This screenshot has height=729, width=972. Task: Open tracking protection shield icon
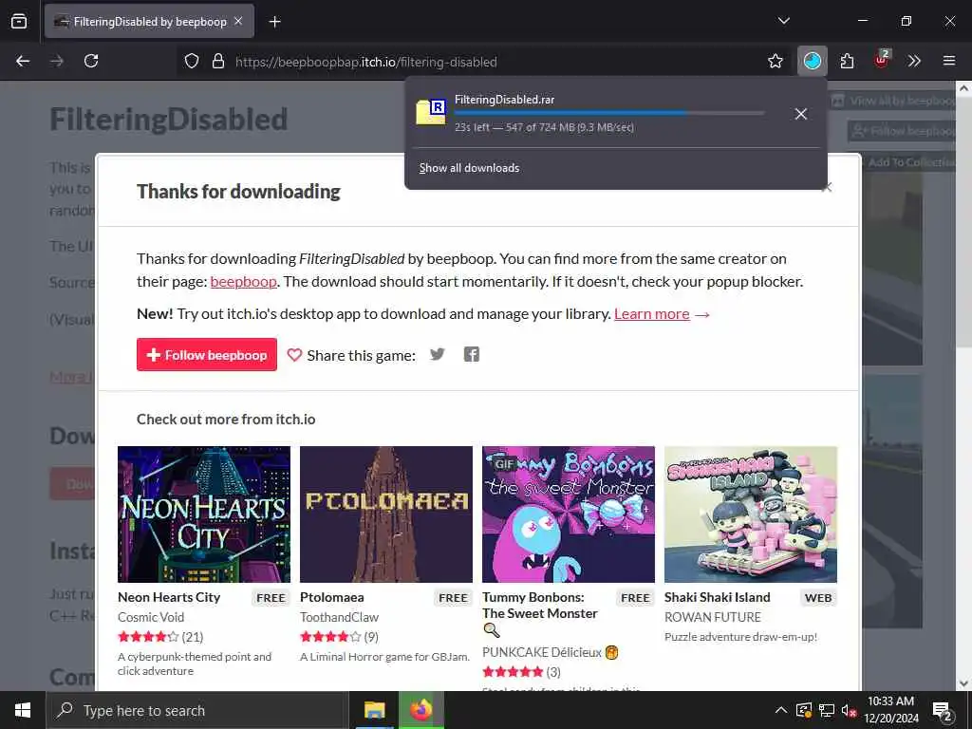tap(192, 62)
